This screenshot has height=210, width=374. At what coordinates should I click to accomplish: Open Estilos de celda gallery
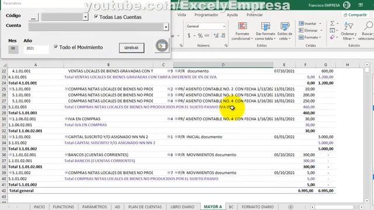[285, 31]
